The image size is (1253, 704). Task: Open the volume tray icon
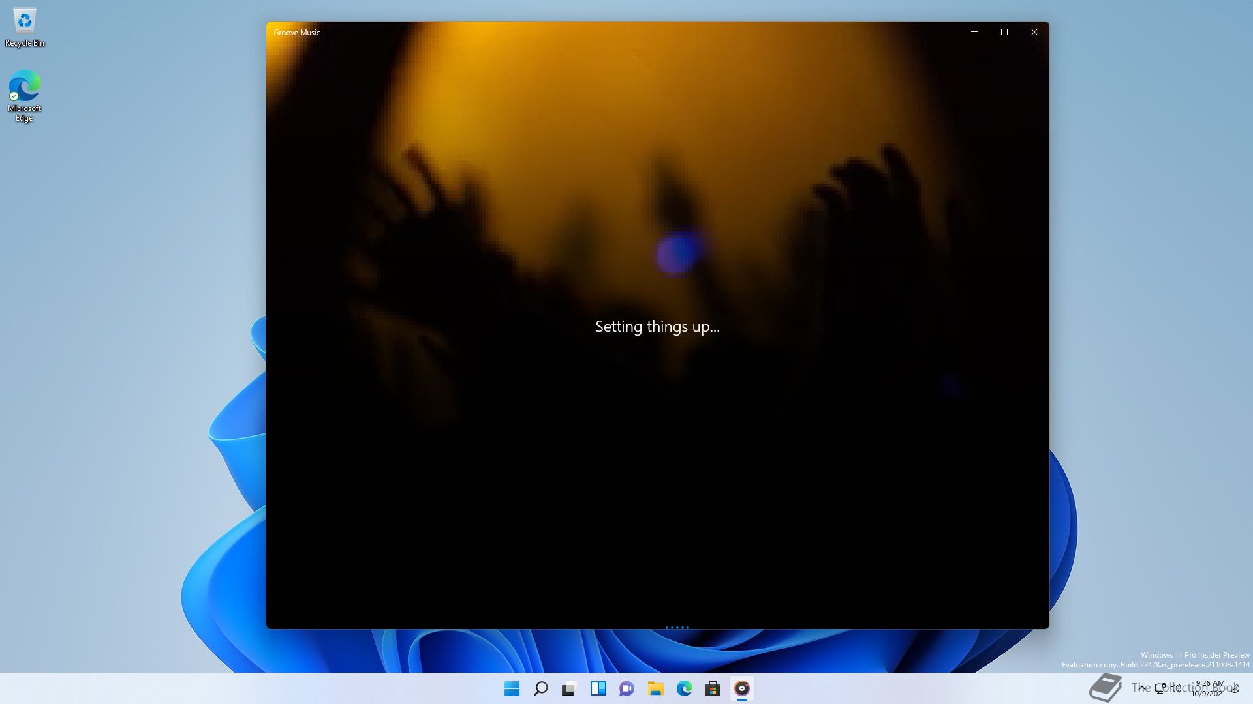[x=1176, y=688]
